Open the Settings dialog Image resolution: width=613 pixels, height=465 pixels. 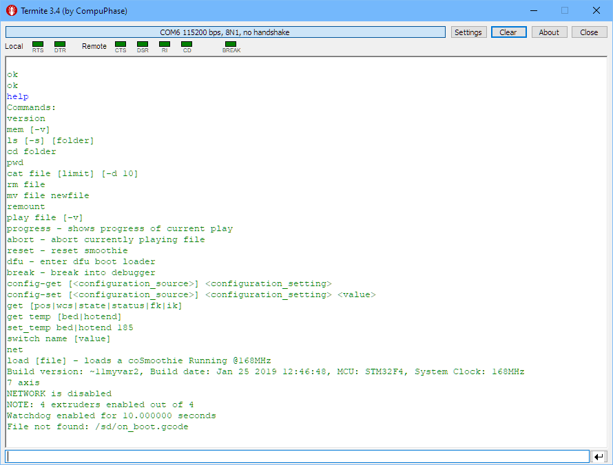pos(468,32)
